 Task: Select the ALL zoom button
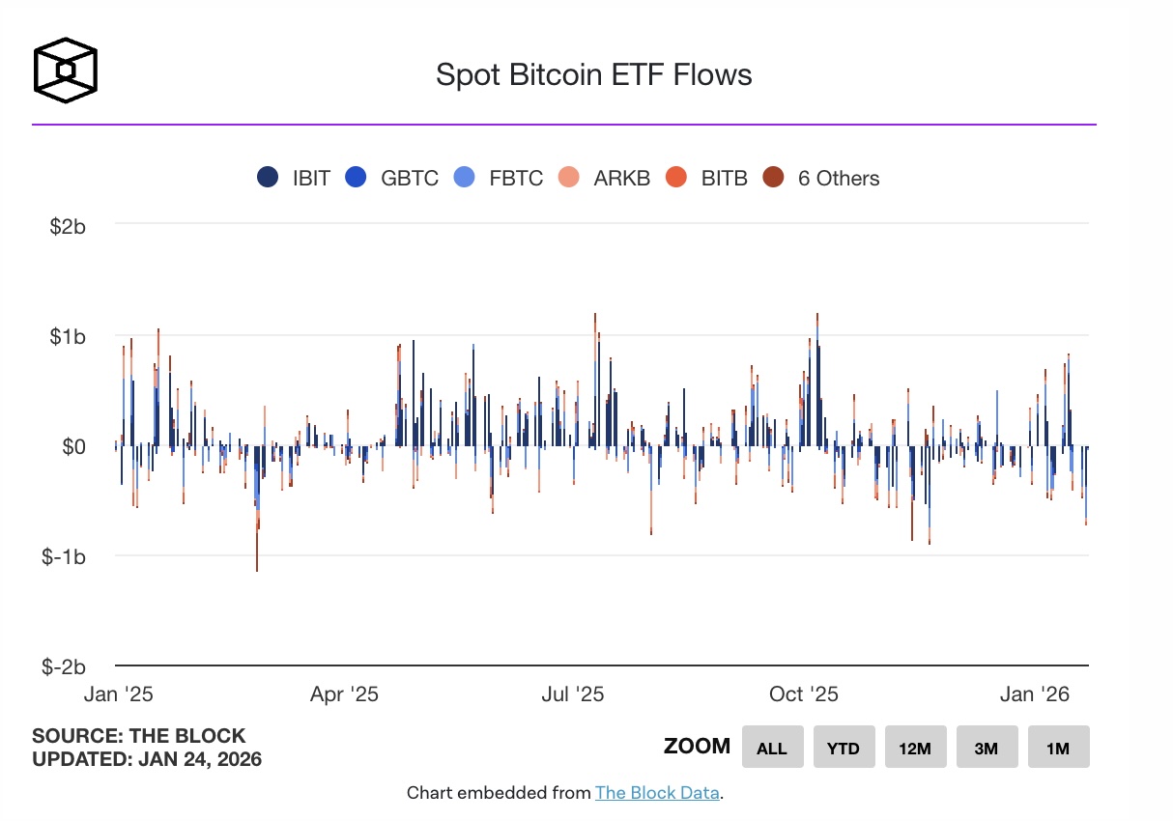pyautogui.click(x=772, y=747)
